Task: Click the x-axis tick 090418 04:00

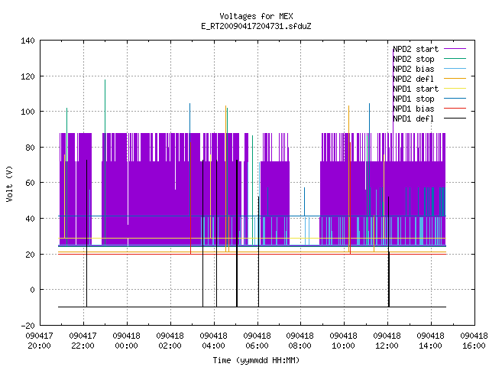Action: [213, 341]
